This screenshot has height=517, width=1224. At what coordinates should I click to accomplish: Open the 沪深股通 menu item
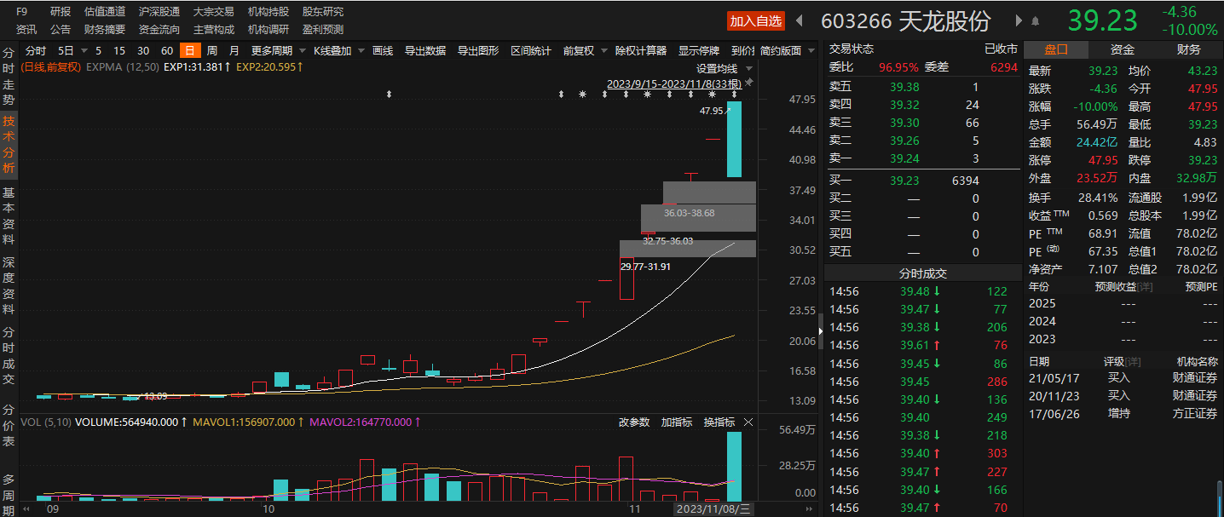tap(159, 12)
